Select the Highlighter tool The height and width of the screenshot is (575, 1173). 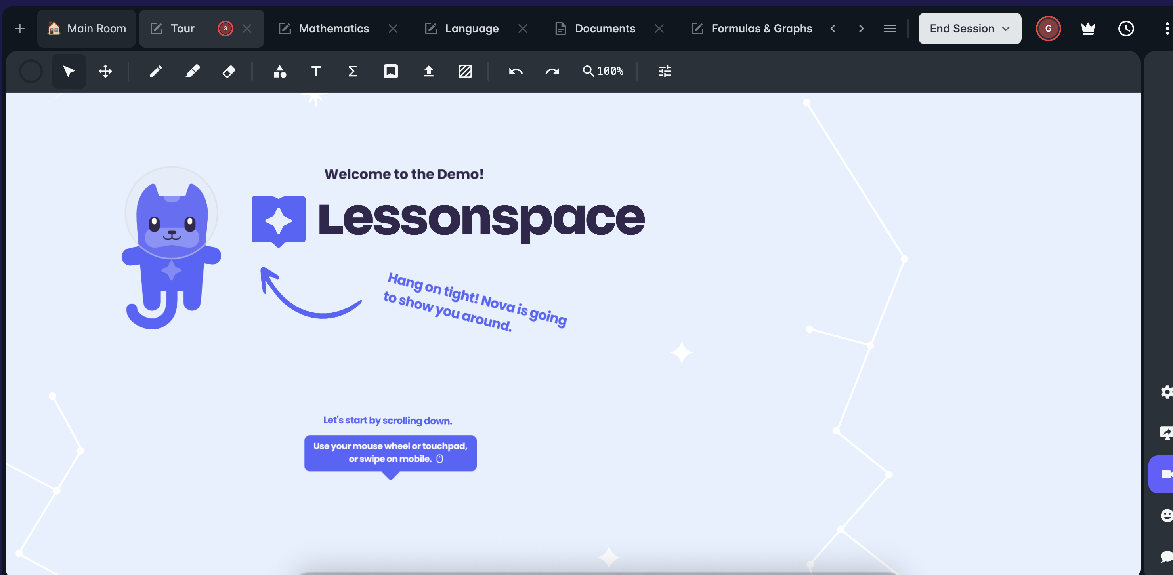click(193, 71)
